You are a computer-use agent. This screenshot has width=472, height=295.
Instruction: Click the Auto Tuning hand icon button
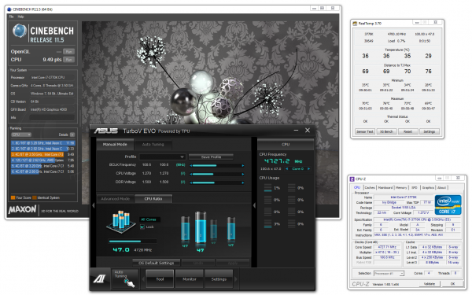(x=124, y=279)
